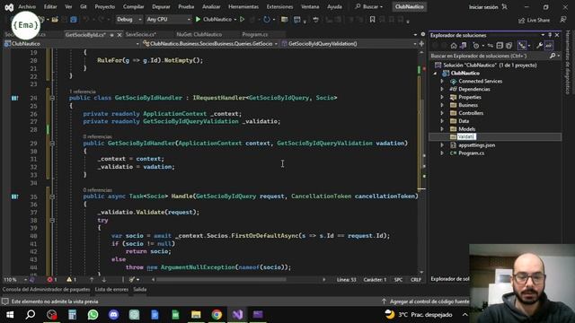
Task: Switch to NuGet: ClubNautico tab
Action: point(199,34)
